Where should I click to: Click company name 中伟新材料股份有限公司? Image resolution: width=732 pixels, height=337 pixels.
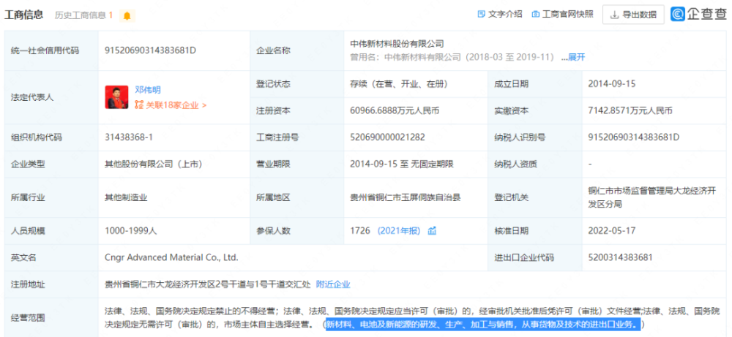pos(397,44)
